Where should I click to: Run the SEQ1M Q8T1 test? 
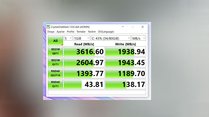(x=55, y=51)
